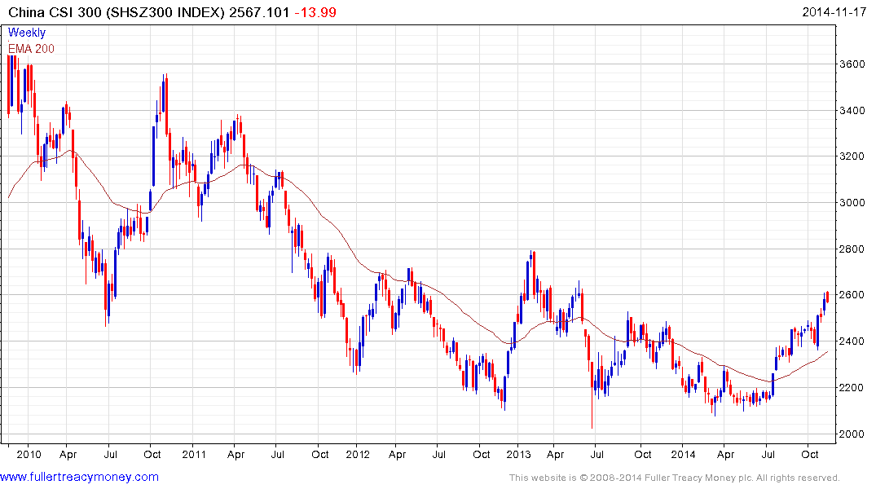Click the 2012 year axis label
Viewport: 876px width, 489px height.
pos(358,454)
